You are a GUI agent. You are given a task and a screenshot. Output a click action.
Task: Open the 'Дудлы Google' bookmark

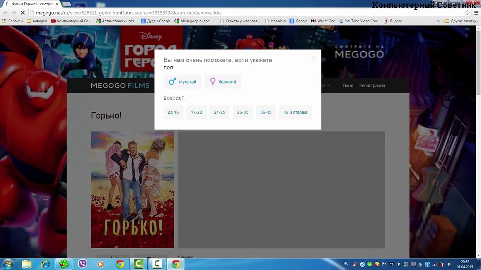(x=156, y=21)
